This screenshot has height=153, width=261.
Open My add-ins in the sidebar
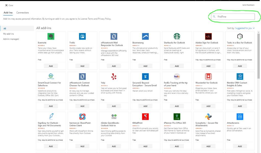click(8, 34)
